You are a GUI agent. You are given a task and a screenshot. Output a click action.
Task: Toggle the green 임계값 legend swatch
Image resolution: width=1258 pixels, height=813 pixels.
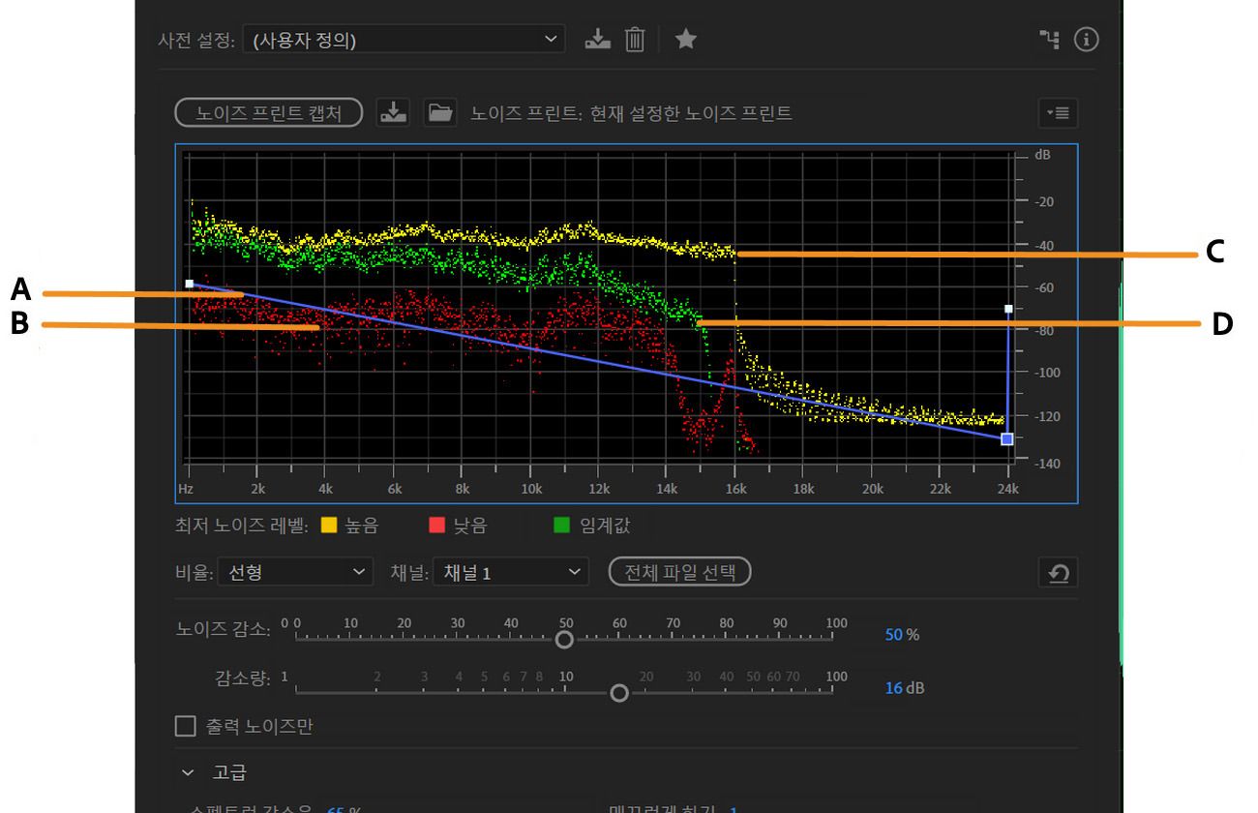[562, 526]
